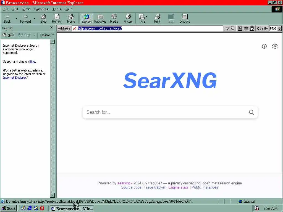Expand the Search panel toolbar chevron
Viewport: 283px width, 212px height.
(53, 34)
